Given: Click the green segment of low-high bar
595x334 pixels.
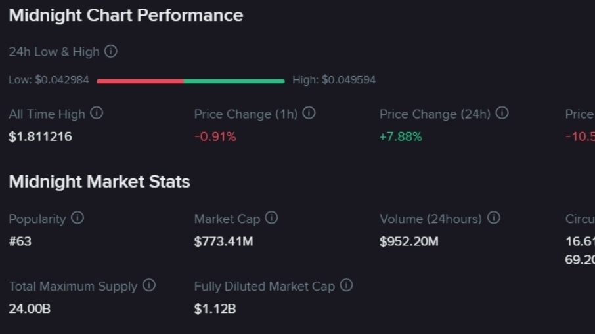Looking at the screenshot, I should [x=234, y=81].
